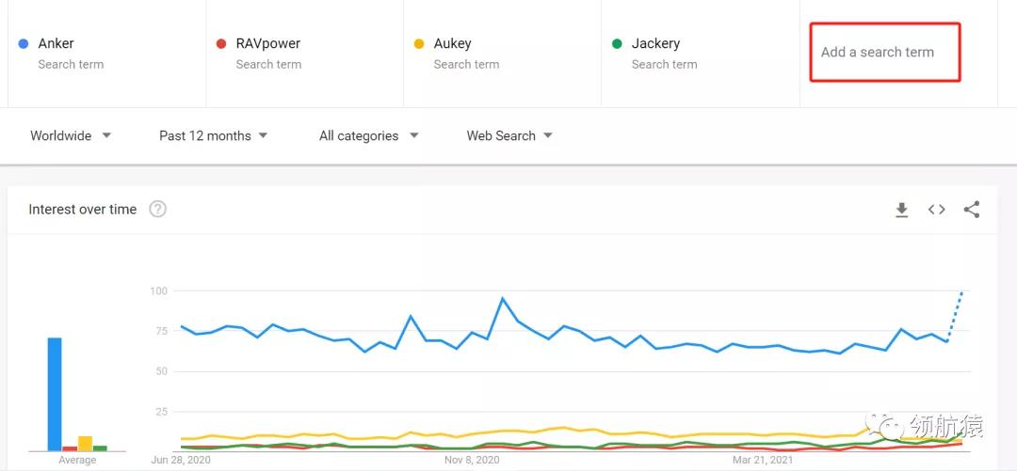Edit the Jackery search term
This screenshot has height=471, width=1017.
pos(655,44)
